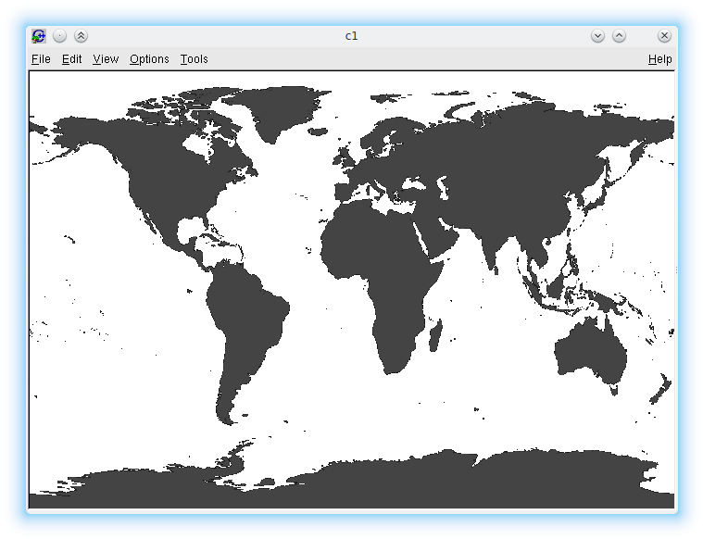Viewport: 703px width, 539px height.
Task: Open the File menu
Action: pos(41,59)
